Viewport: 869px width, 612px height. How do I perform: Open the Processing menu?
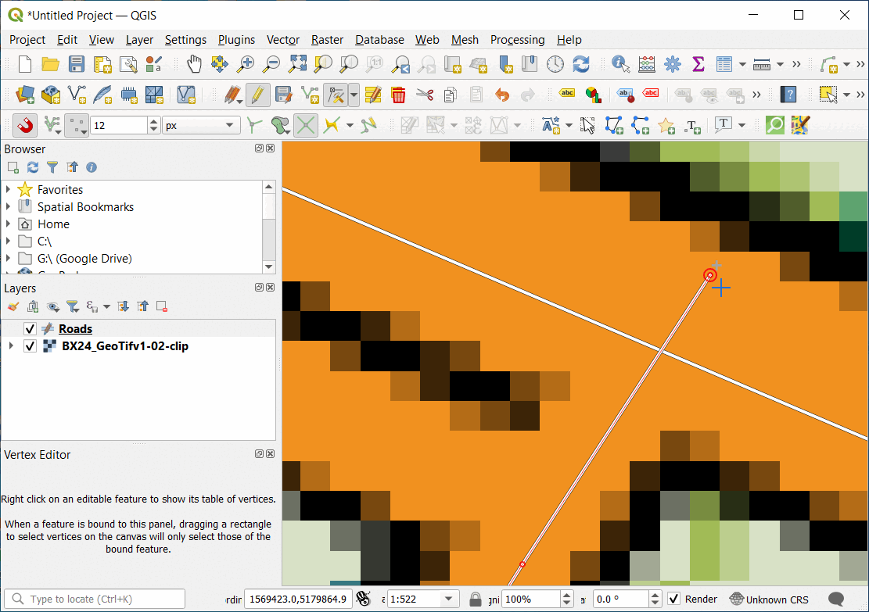(517, 40)
